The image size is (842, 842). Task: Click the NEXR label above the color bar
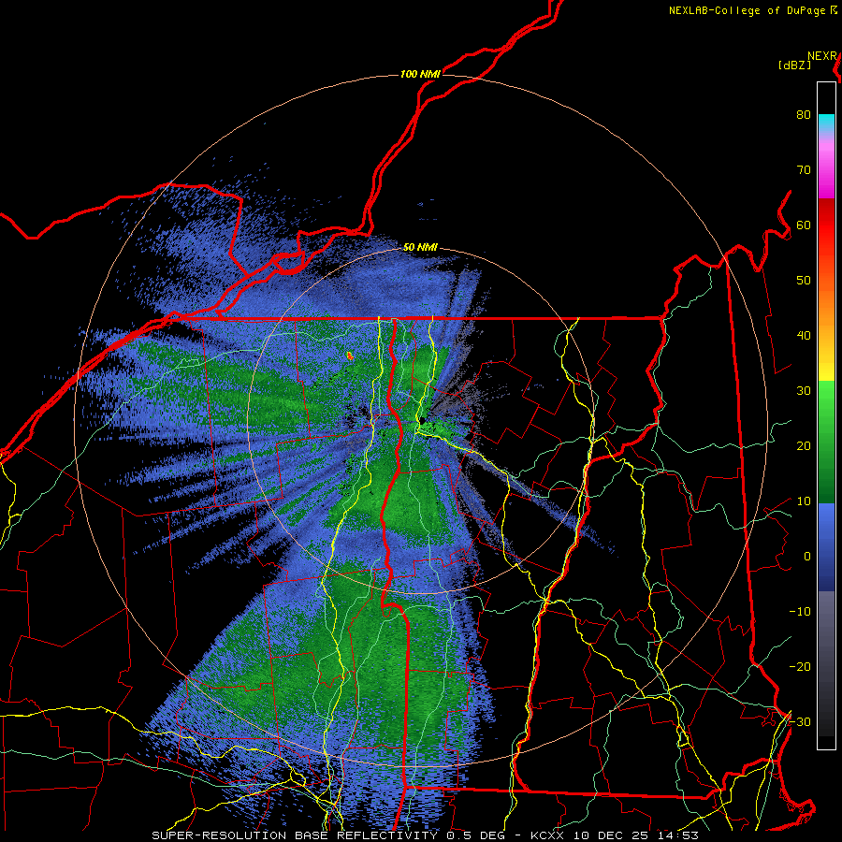[x=822, y=56]
